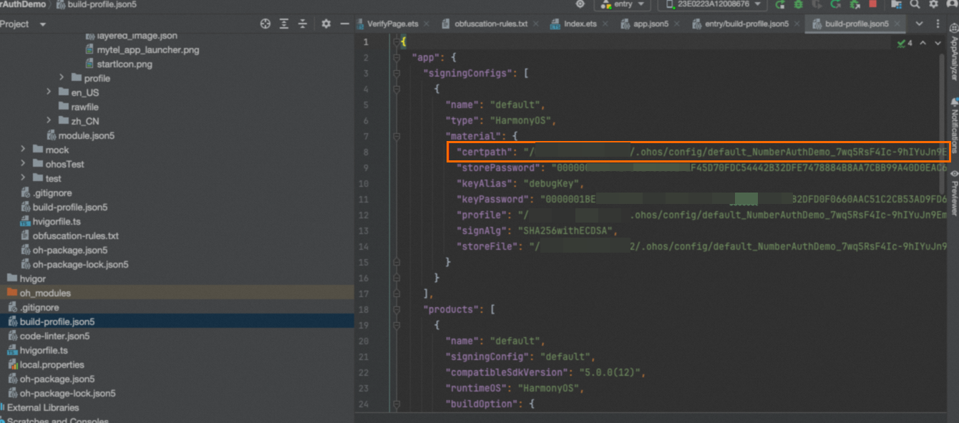Switch to Index.ets tab
The height and width of the screenshot is (423, 959).
click(x=580, y=24)
